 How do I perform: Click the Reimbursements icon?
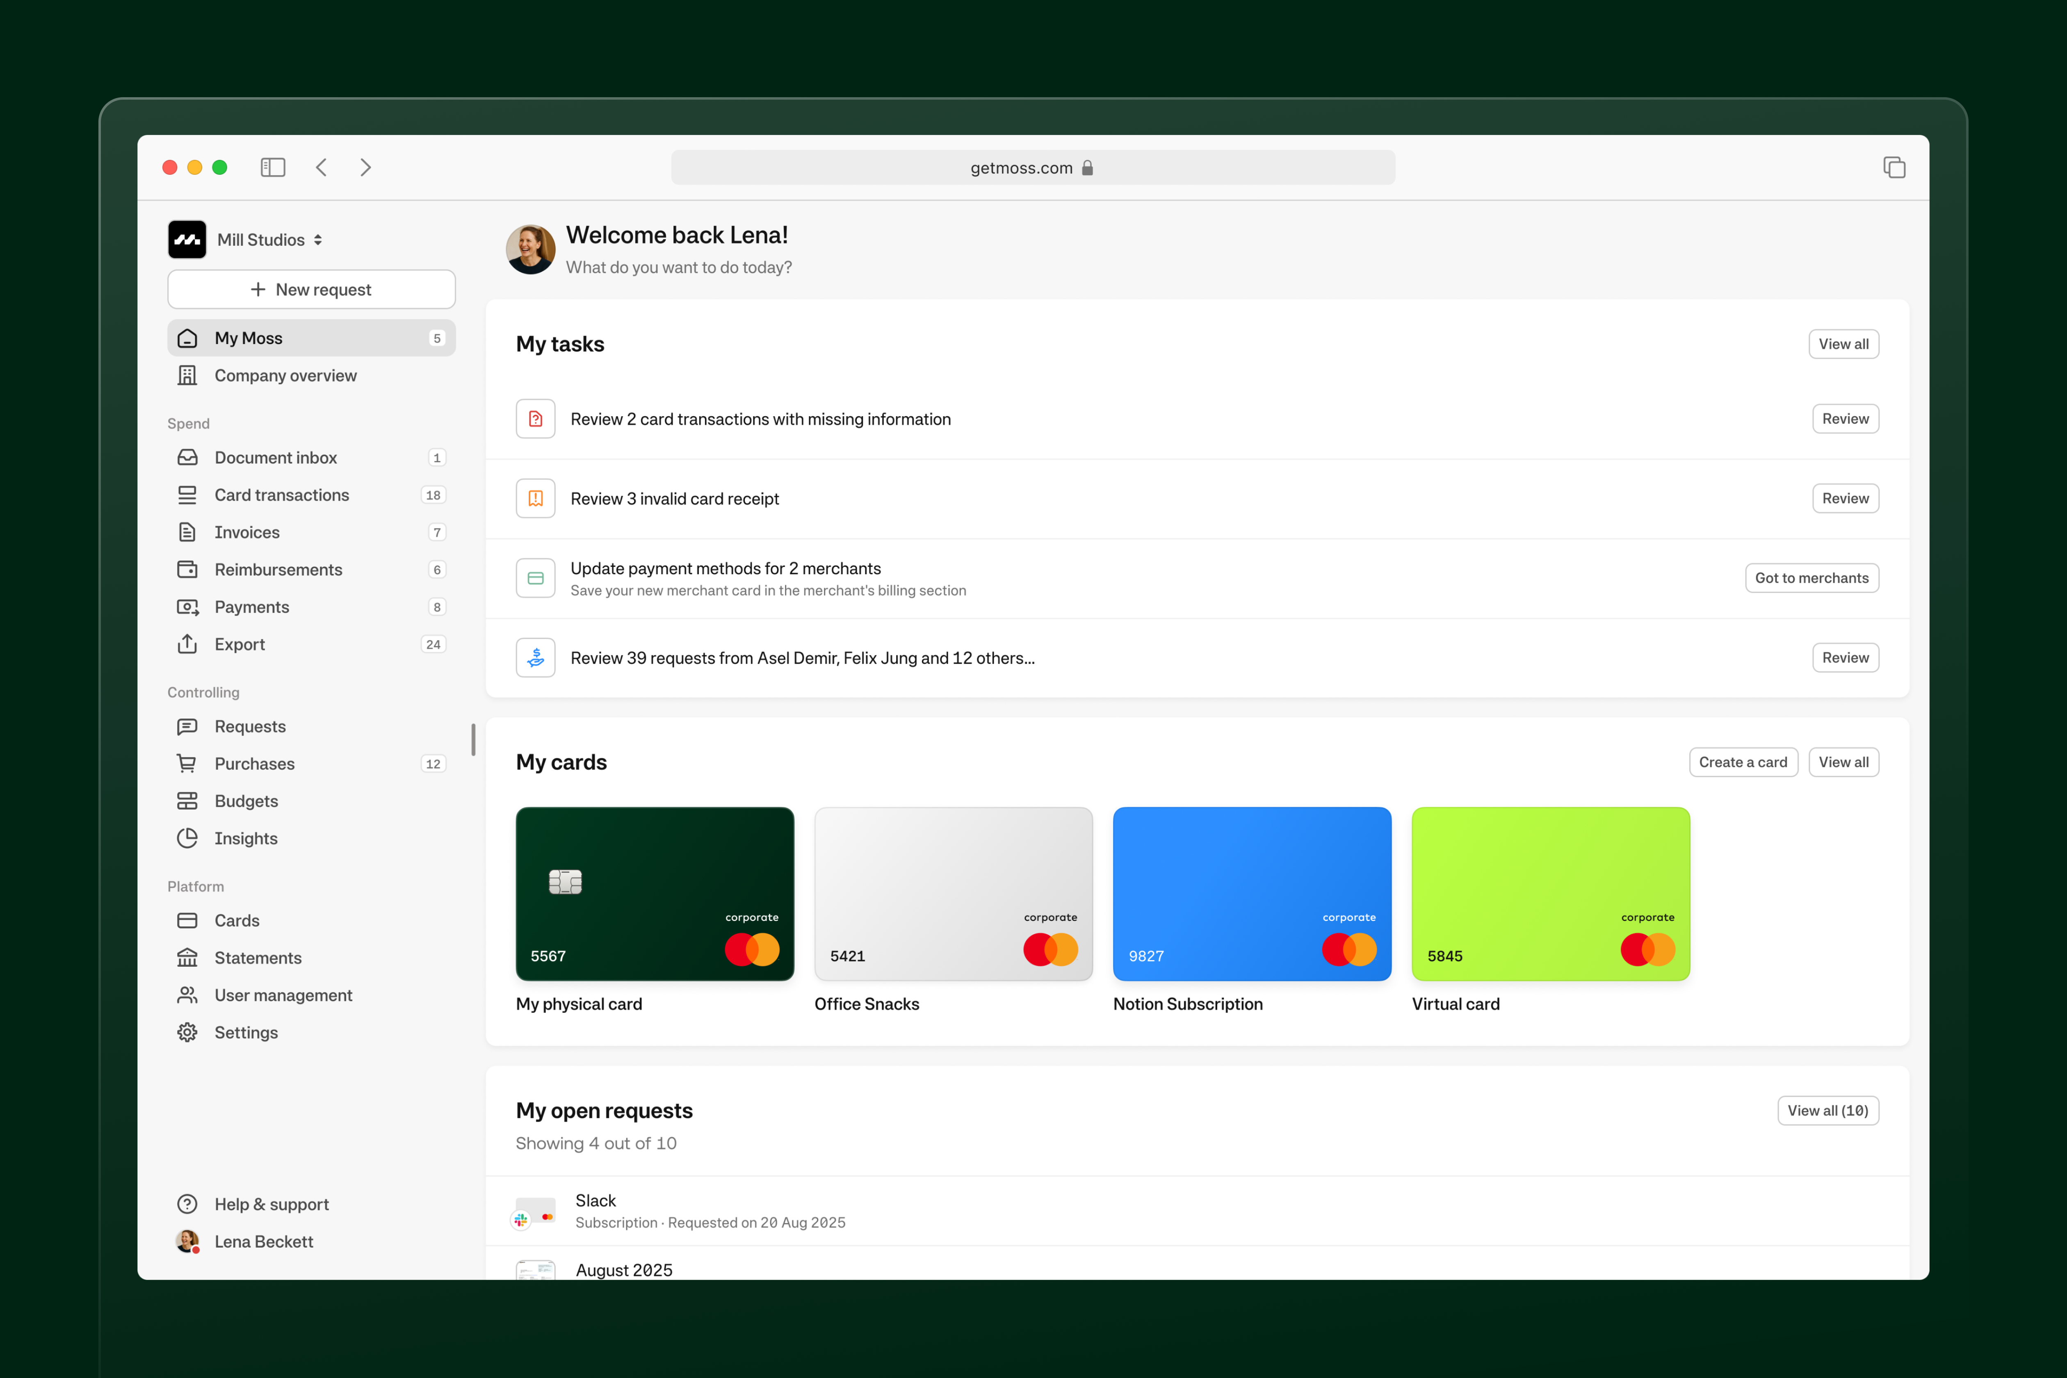point(187,570)
